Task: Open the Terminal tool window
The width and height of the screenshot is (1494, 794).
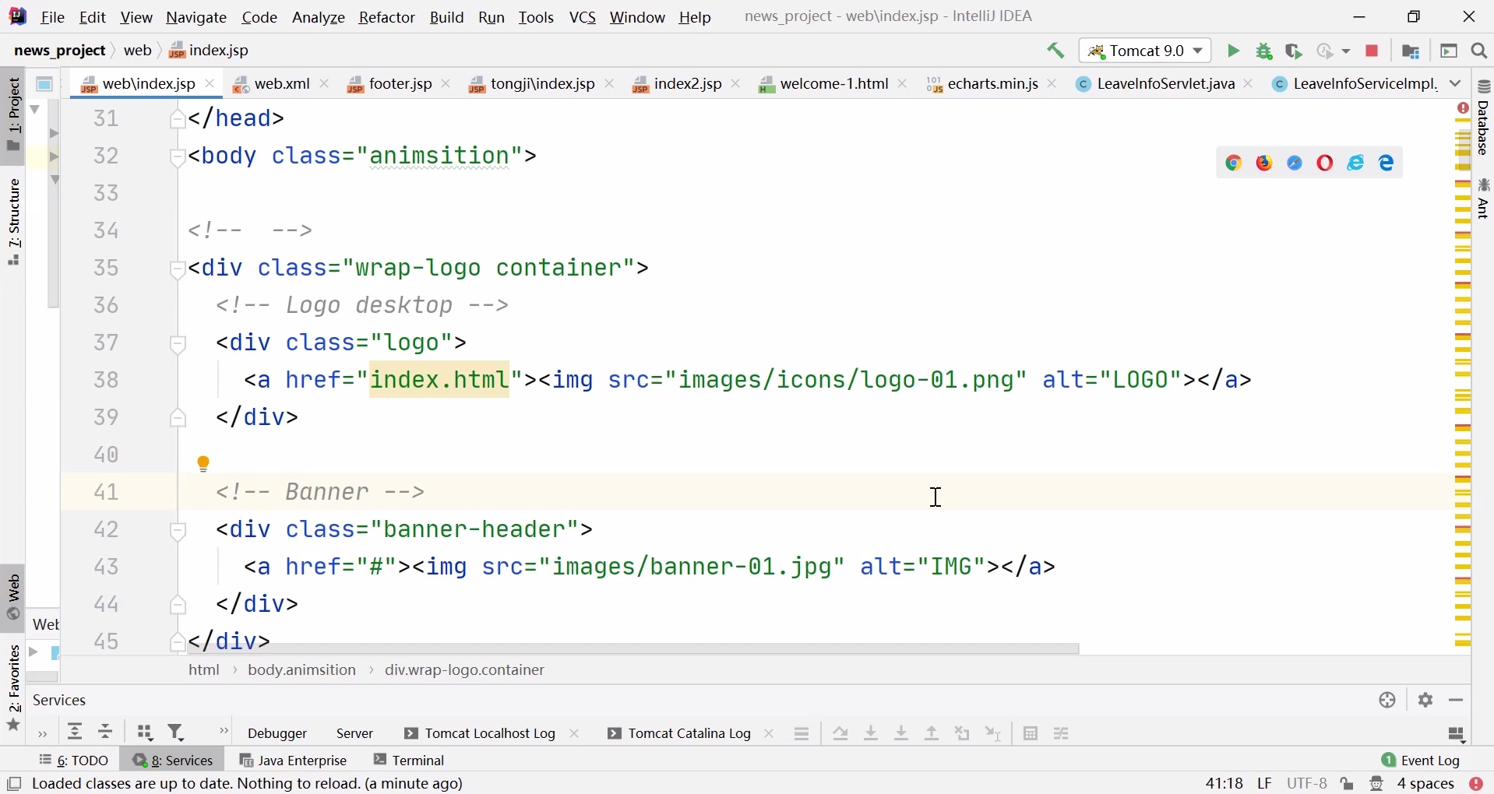Action: tap(410, 760)
